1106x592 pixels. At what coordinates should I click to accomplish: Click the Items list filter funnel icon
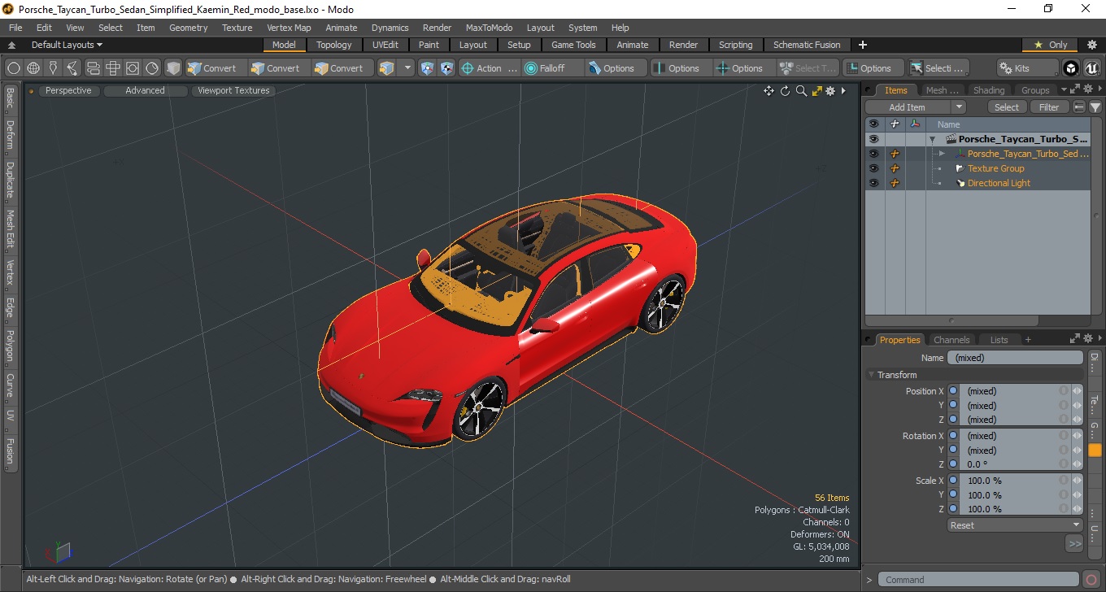(1095, 107)
